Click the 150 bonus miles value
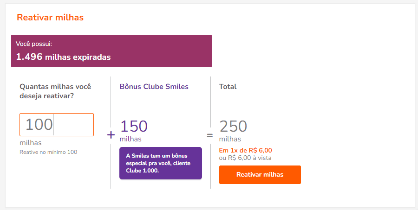Screen dimensions: 418x210 pos(134,126)
